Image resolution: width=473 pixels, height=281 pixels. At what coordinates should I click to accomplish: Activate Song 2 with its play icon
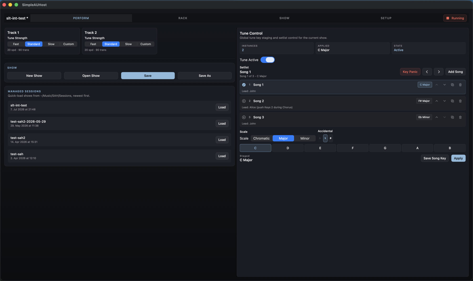244,101
